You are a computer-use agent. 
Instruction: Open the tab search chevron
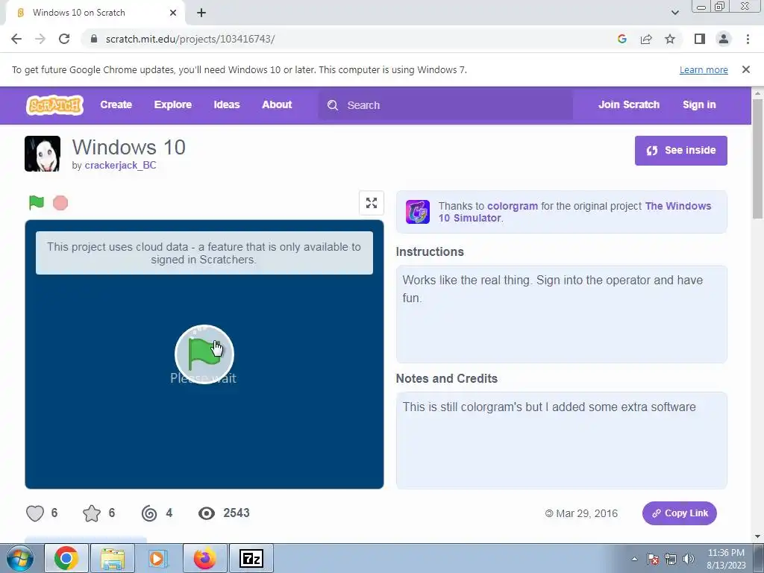[x=674, y=13]
